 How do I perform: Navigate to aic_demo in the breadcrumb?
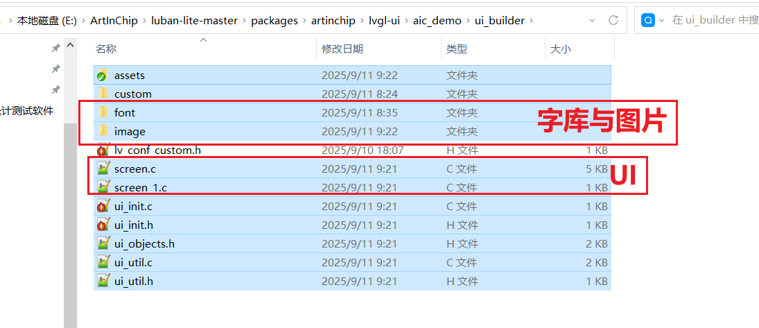[435, 21]
